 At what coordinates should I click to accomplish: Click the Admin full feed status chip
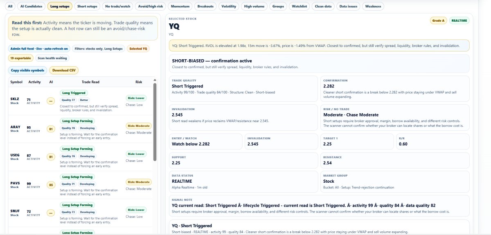click(39, 49)
